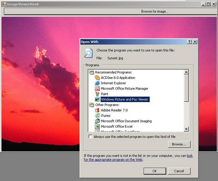Click the Microsoft Office Document Imaging icon
Image resolution: width=218 pixels, height=181 pixels.
coord(97,121)
